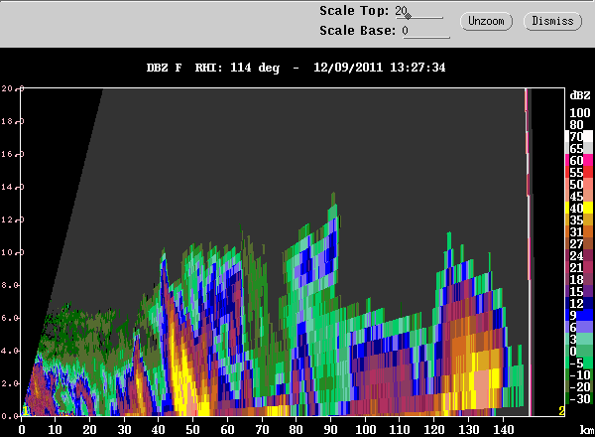Dismiss the RHI display window
Screen dimensions: 595x437
point(552,21)
